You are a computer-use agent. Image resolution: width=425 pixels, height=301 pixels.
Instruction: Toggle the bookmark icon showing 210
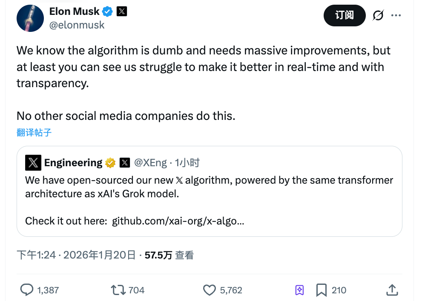(322, 290)
